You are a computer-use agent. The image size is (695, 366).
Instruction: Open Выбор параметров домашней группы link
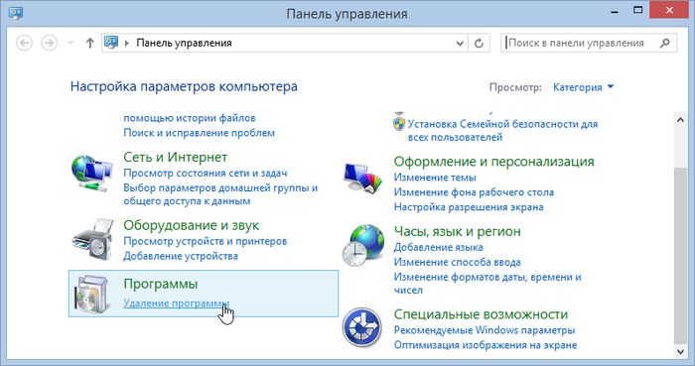point(220,193)
